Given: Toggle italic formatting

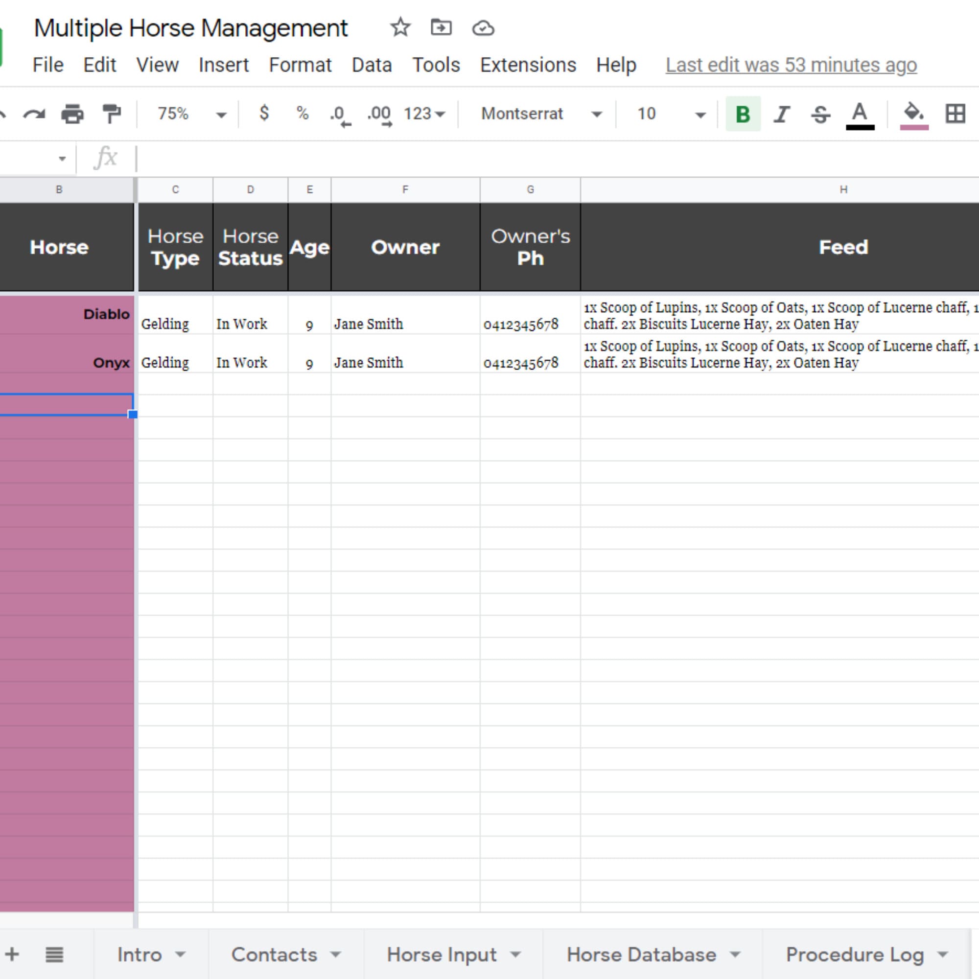Looking at the screenshot, I should point(781,114).
